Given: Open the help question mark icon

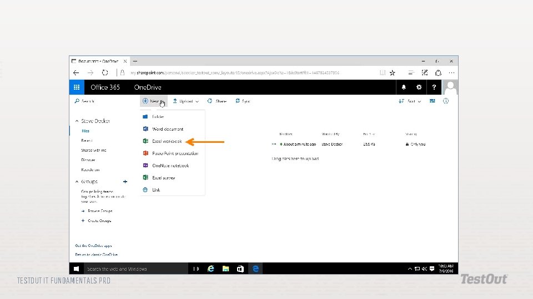Looking at the screenshot, I should pyautogui.click(x=434, y=87).
